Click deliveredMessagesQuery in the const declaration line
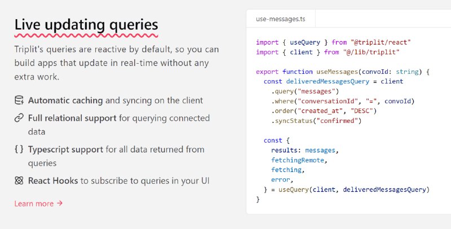Viewport: 451px width, 229px height. (328, 81)
